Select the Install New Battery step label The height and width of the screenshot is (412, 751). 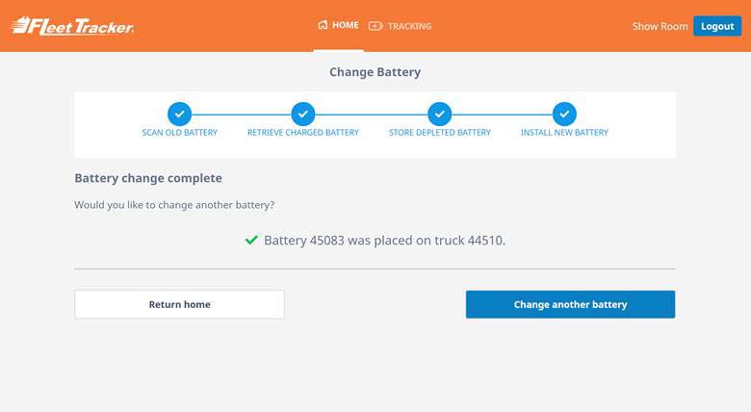[564, 133]
